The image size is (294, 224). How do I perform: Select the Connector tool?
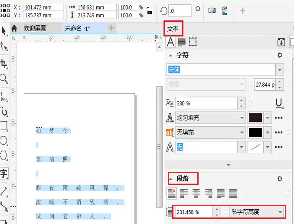click(4, 207)
